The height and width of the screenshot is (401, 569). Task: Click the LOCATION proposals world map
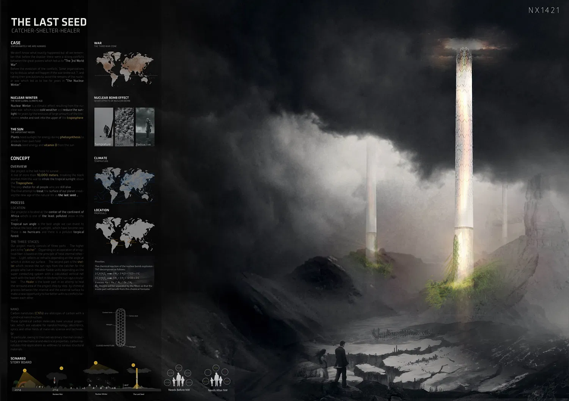click(125, 235)
